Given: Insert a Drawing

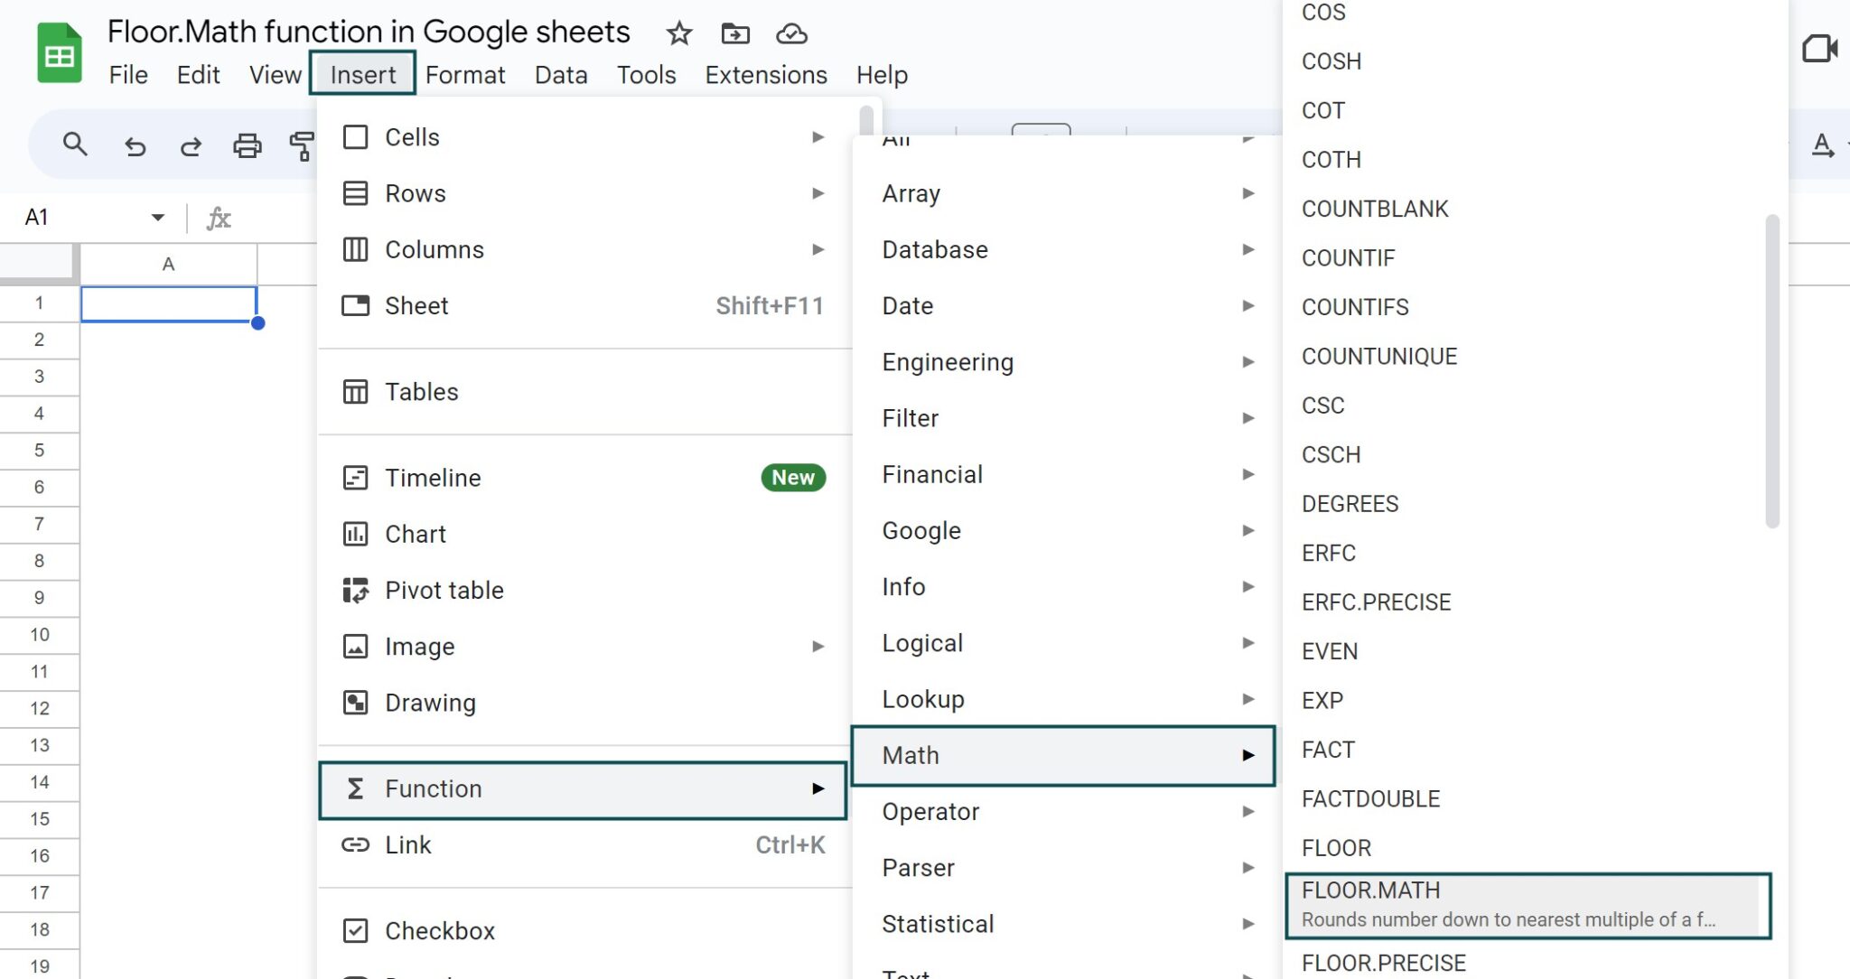Looking at the screenshot, I should coord(431,702).
